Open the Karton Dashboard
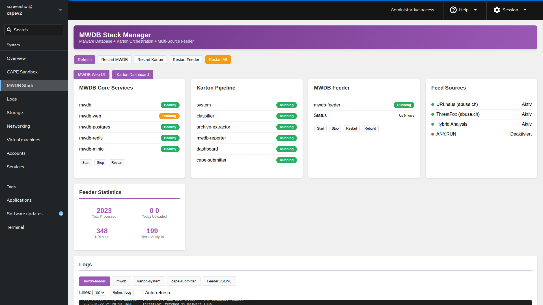The image size is (543, 305). [132, 74]
